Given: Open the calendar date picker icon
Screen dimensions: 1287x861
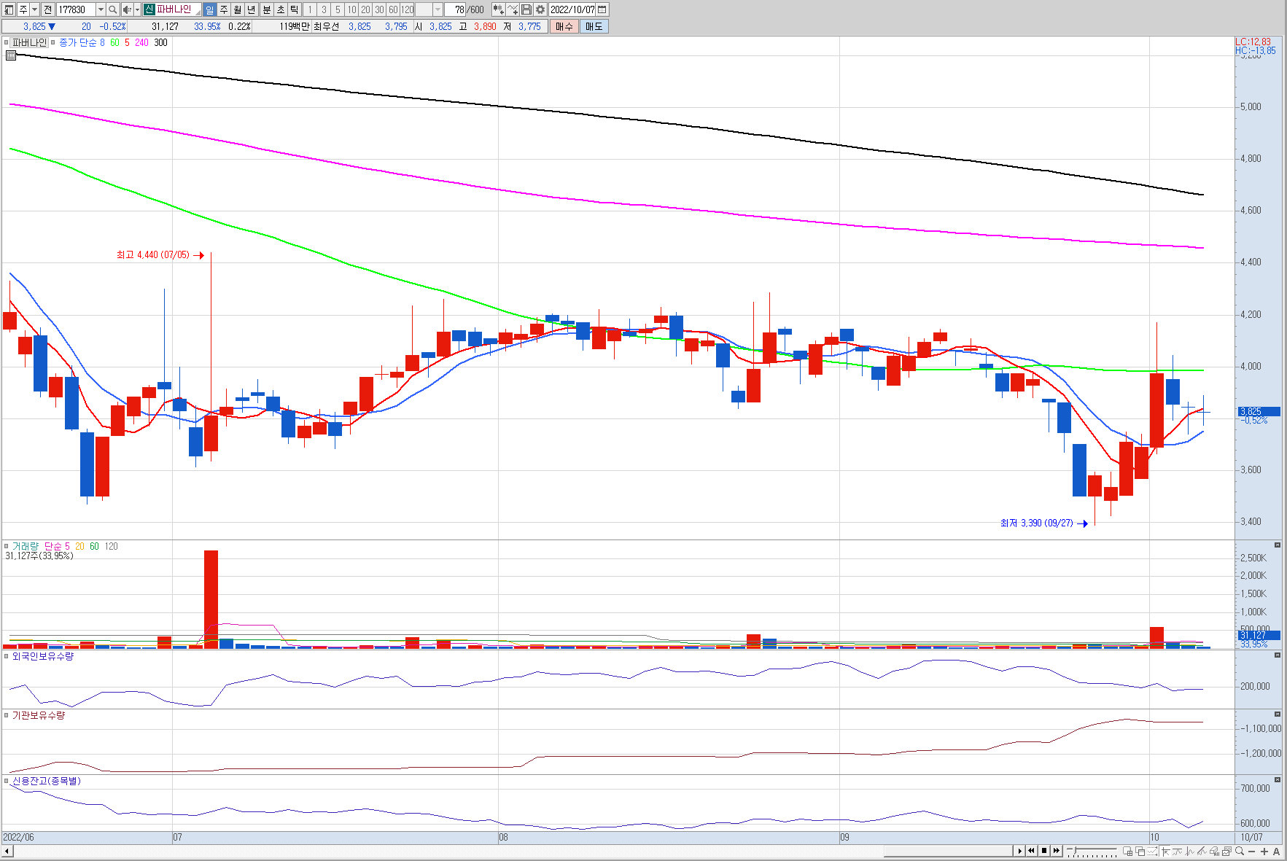Looking at the screenshot, I should click(602, 9).
